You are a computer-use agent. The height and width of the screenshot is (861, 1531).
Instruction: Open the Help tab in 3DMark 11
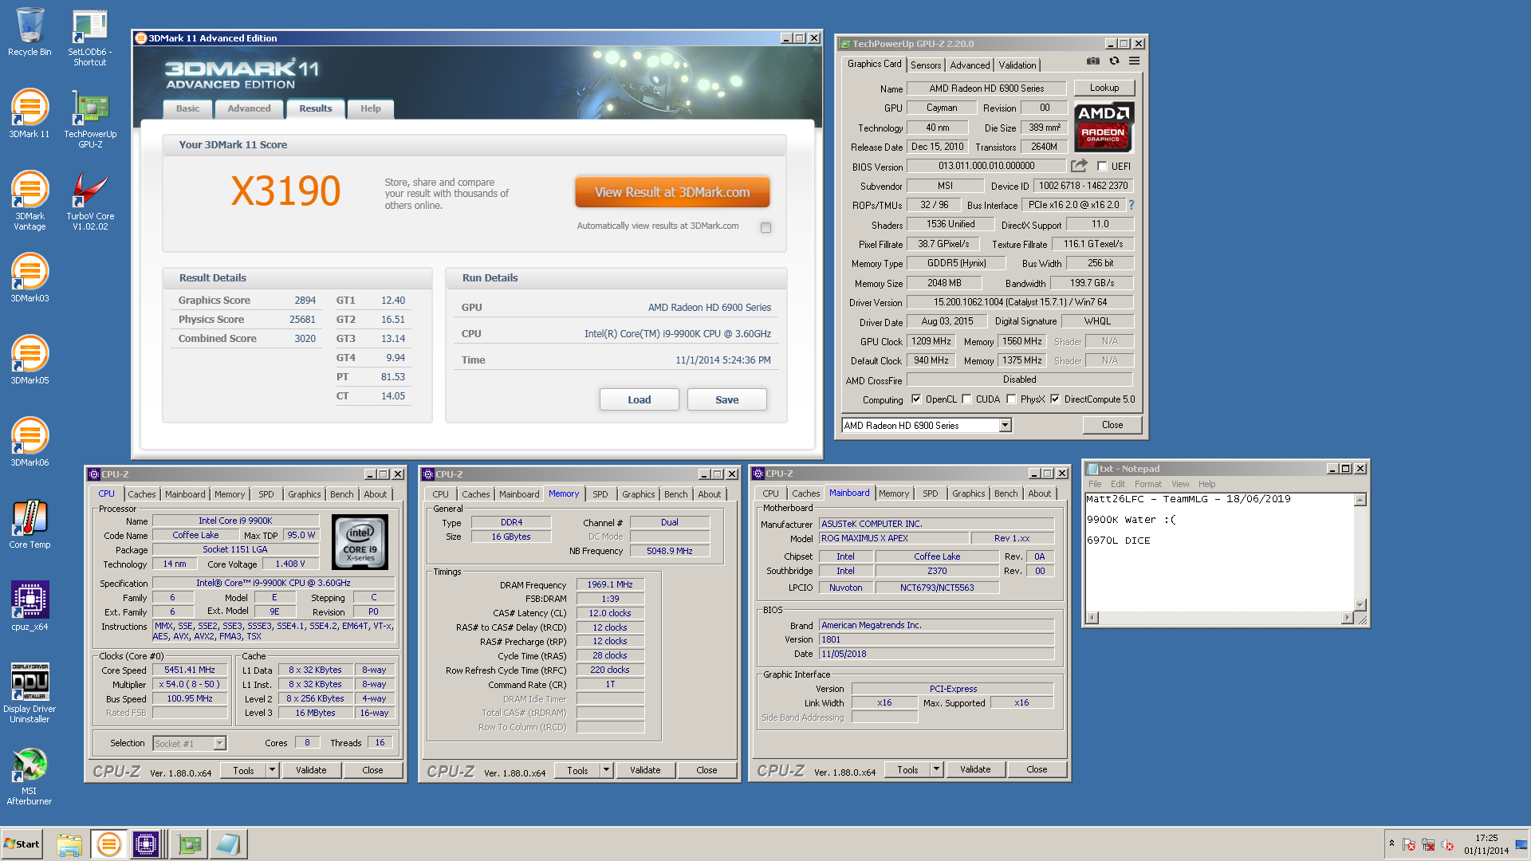point(371,108)
